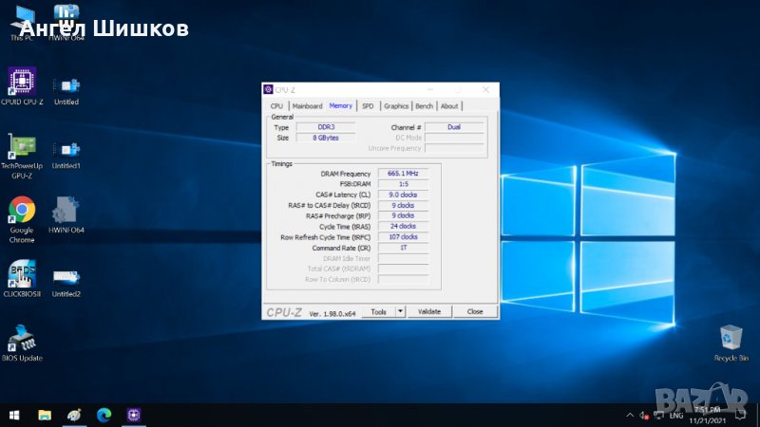
Task: Launch Google Chrome from the desktop
Action: pyautogui.click(x=22, y=210)
